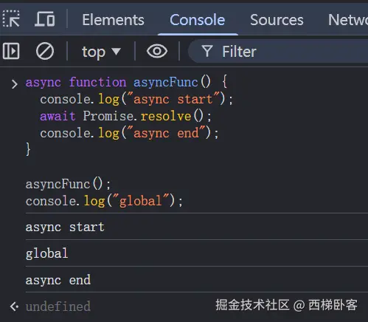Image resolution: width=368 pixels, height=322 pixels.
Task: Click the return arrow beside undefined
Action: click(14, 306)
